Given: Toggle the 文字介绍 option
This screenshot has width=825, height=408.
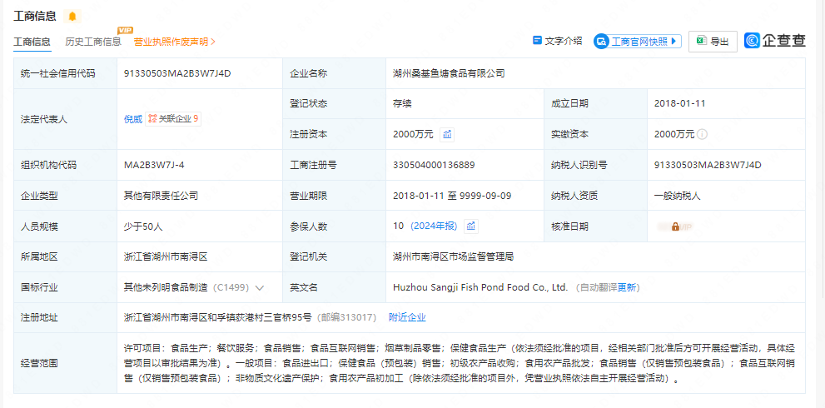Looking at the screenshot, I should pos(557,41).
